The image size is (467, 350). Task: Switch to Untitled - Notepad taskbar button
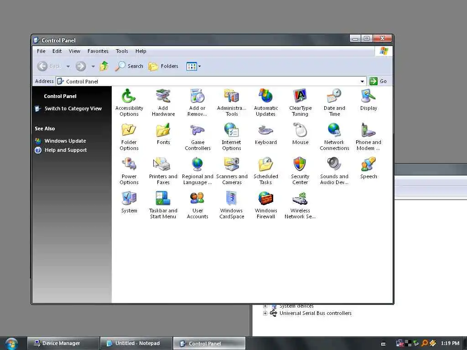(136, 343)
